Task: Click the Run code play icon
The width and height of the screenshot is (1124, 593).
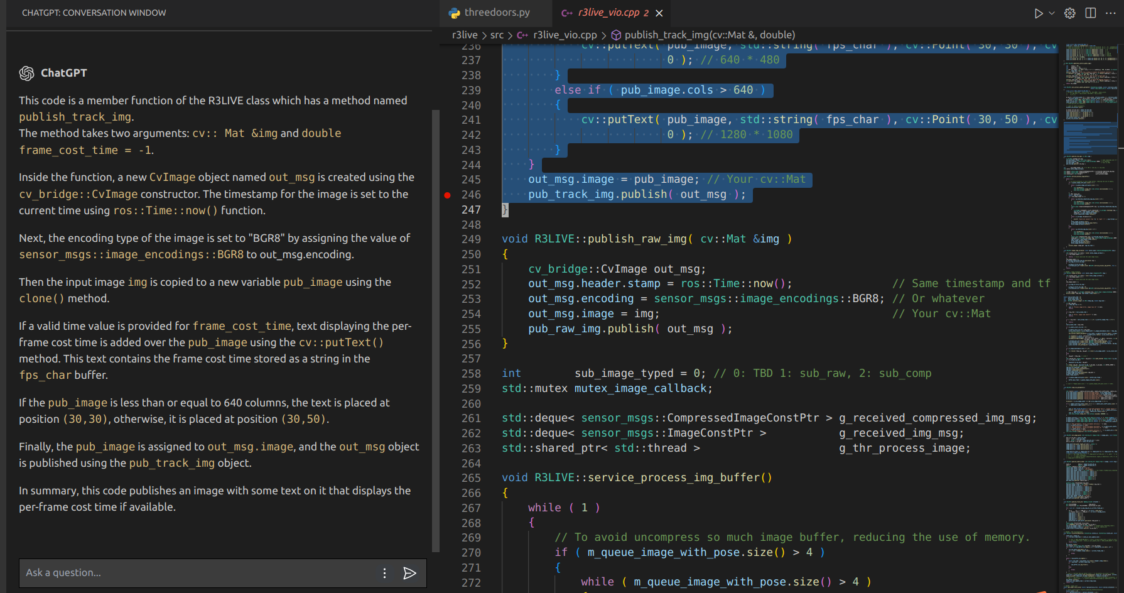Action: pyautogui.click(x=1039, y=13)
